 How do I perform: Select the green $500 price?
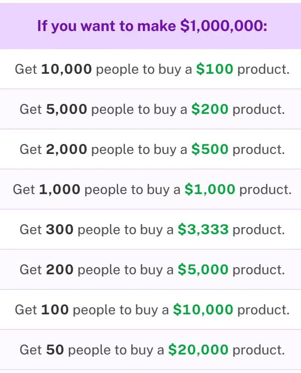point(210,149)
